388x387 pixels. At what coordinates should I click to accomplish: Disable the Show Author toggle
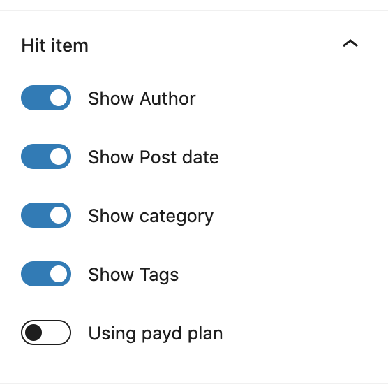pyautogui.click(x=46, y=98)
